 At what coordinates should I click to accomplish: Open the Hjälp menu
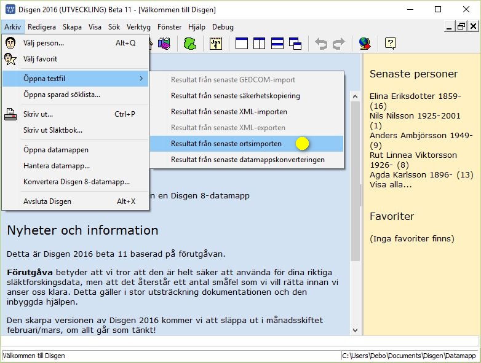click(x=197, y=27)
